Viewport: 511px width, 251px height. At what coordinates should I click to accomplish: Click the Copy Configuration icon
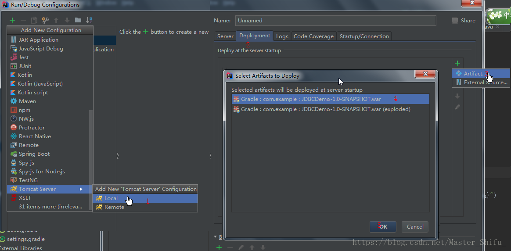pos(34,20)
